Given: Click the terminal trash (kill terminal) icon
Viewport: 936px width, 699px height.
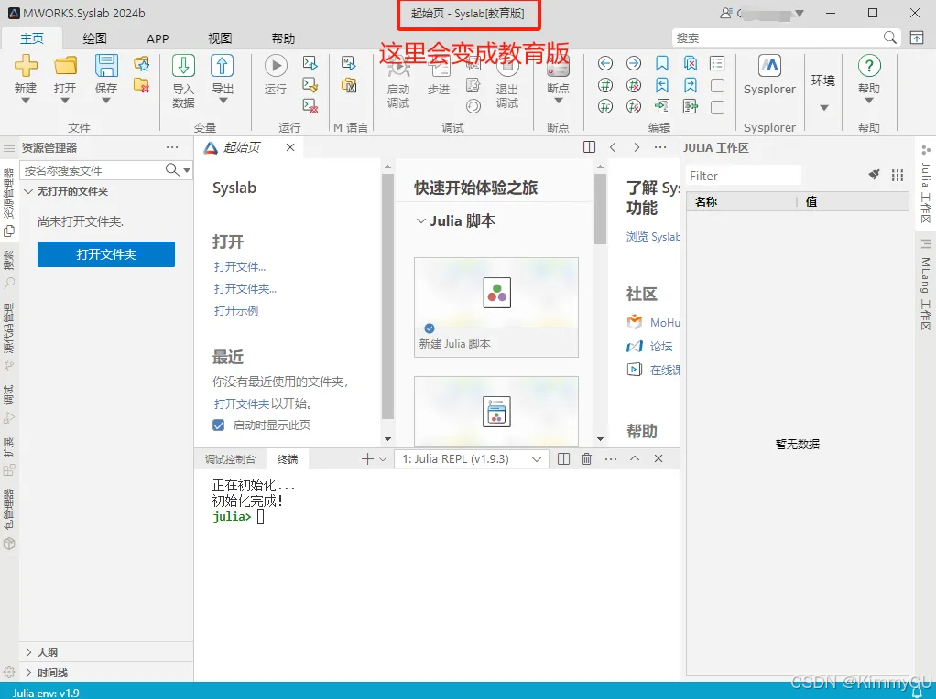Looking at the screenshot, I should [x=587, y=458].
